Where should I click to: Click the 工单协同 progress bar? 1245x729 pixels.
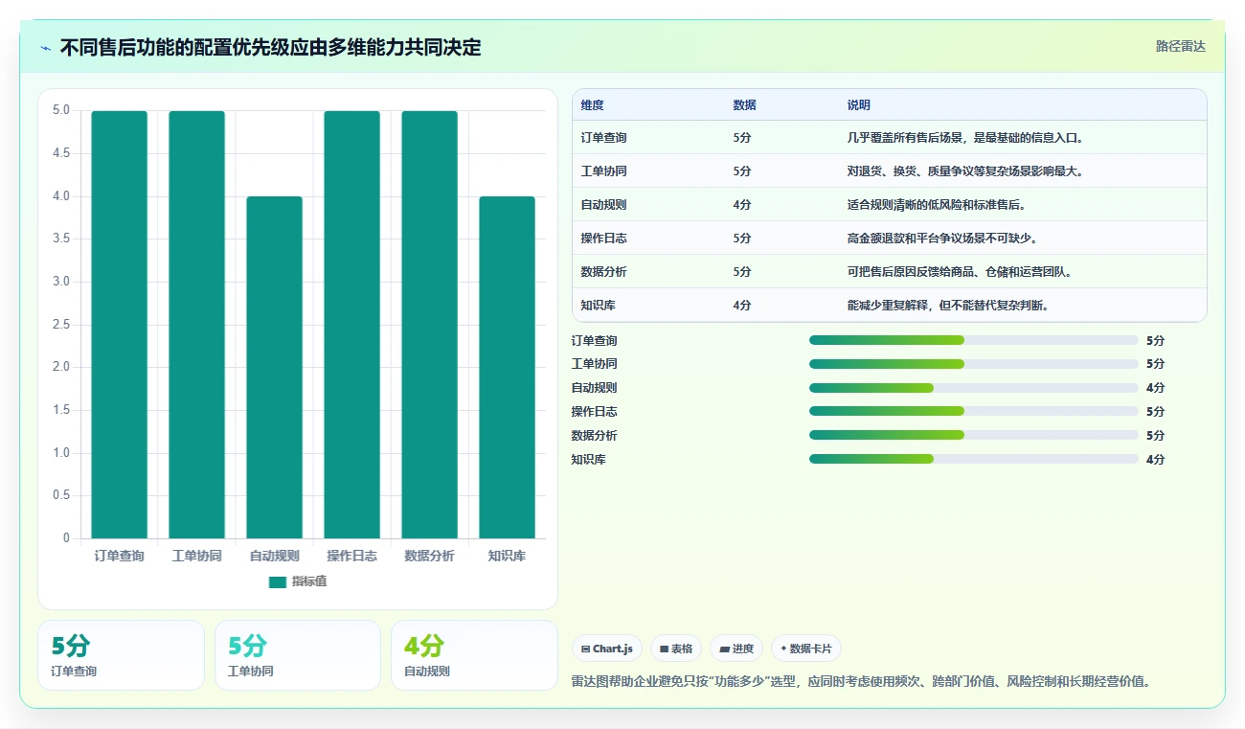click(974, 364)
